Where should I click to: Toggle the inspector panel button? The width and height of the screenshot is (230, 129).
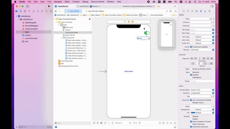point(212,6)
